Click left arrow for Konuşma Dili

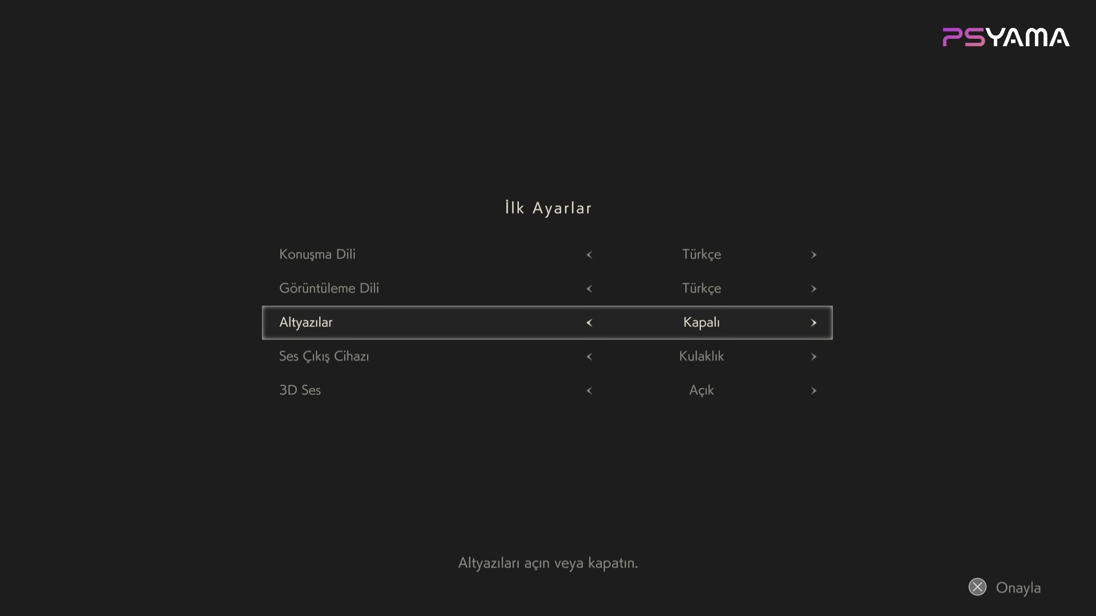pos(589,255)
